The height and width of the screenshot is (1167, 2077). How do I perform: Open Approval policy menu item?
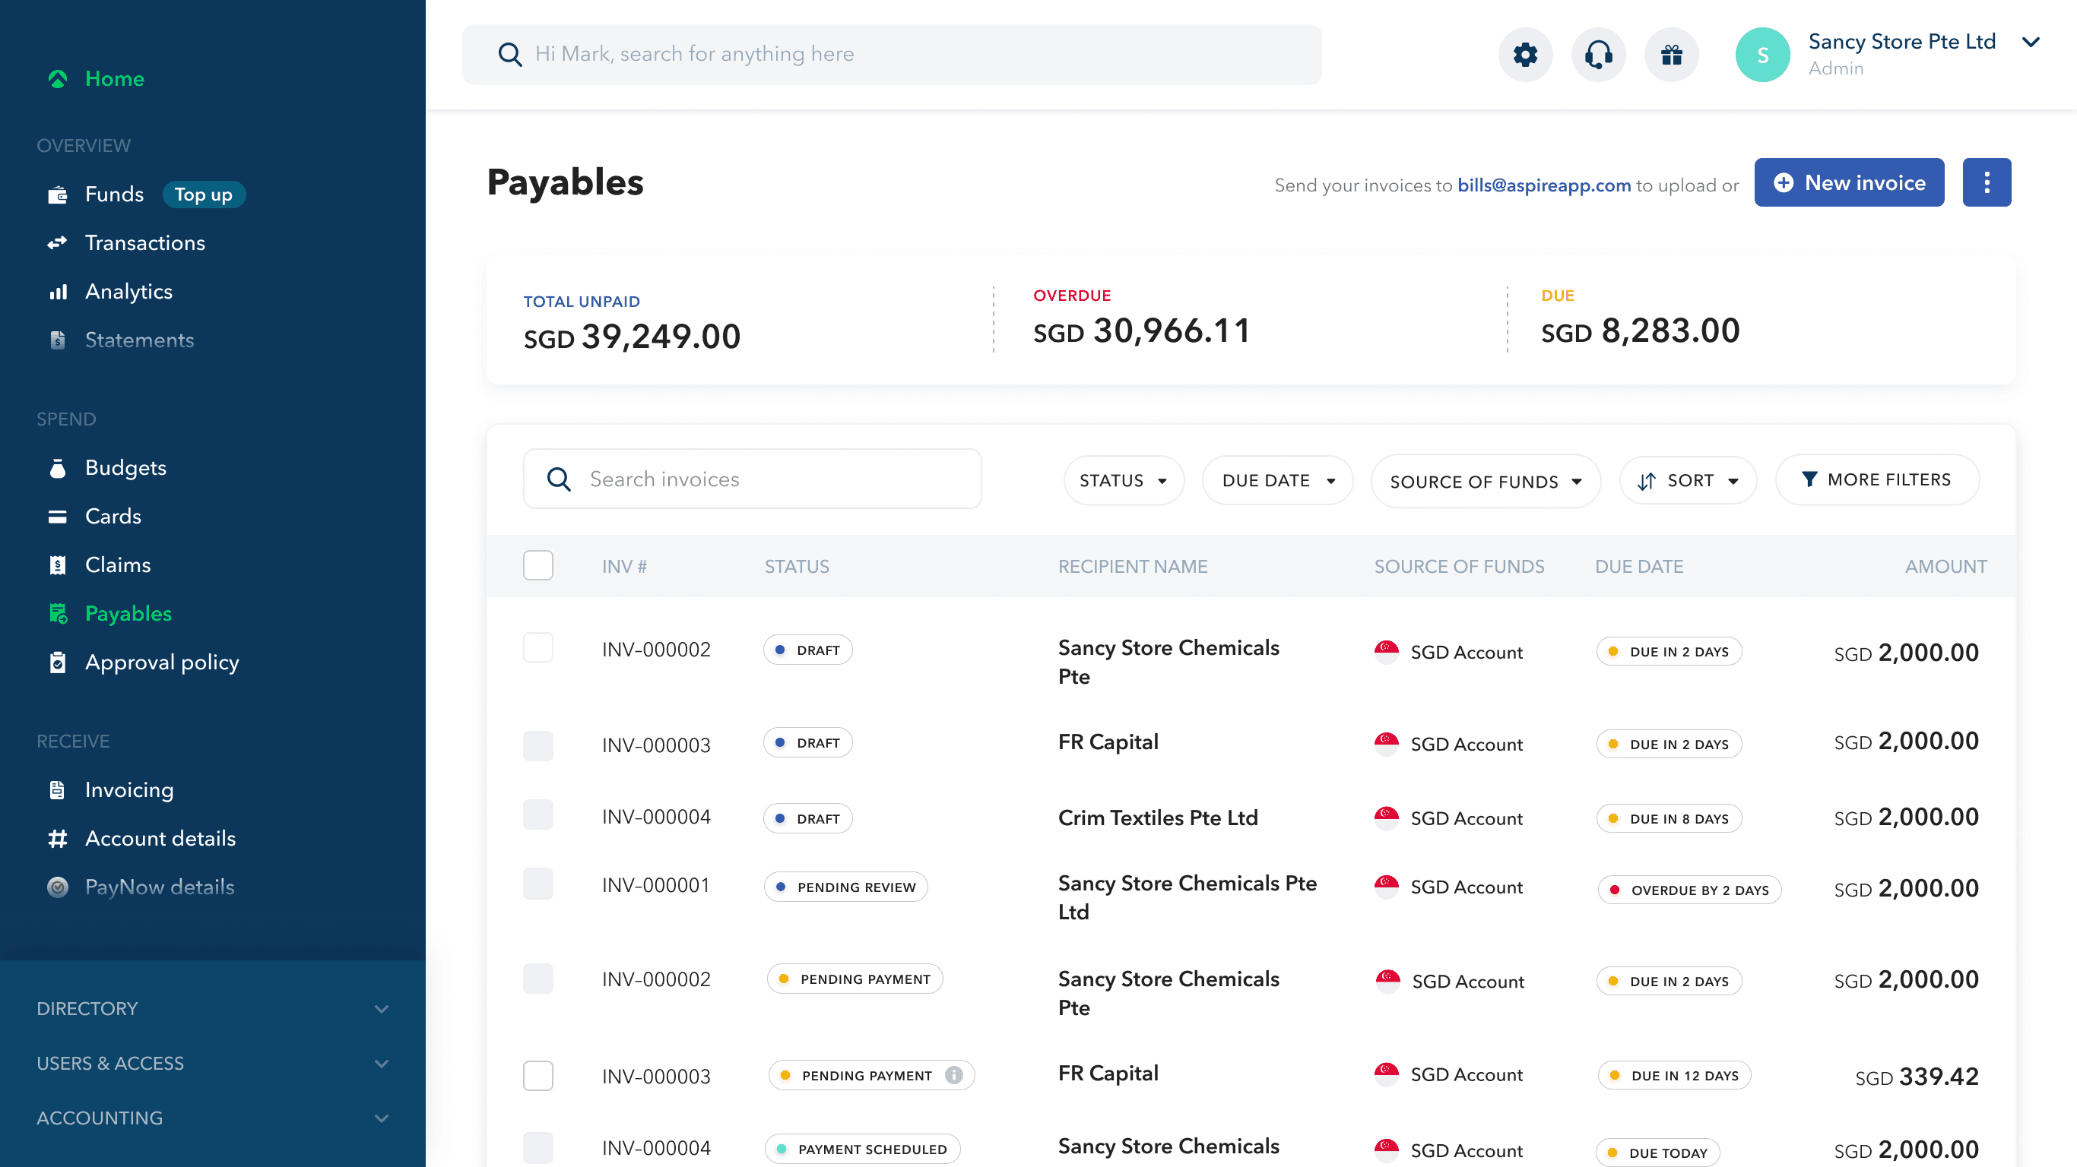point(161,663)
